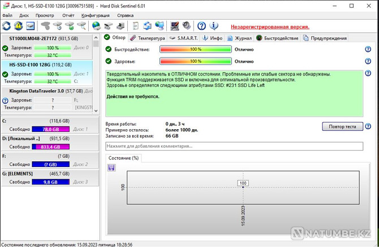Image resolution: width=379 pixels, height=247 pixels.
Task: Click D: partition free space bar 833.4 GB
Action: click(x=51, y=147)
